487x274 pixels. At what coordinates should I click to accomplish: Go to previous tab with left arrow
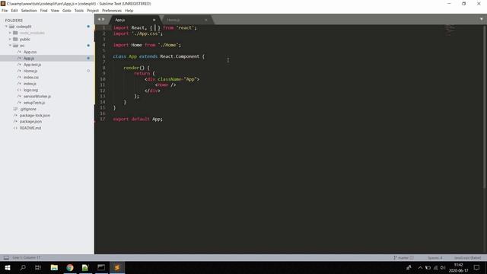click(x=100, y=19)
